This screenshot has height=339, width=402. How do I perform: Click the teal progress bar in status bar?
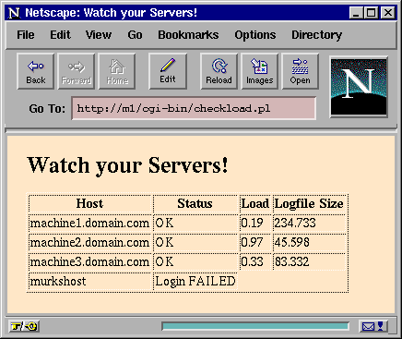(x=255, y=326)
